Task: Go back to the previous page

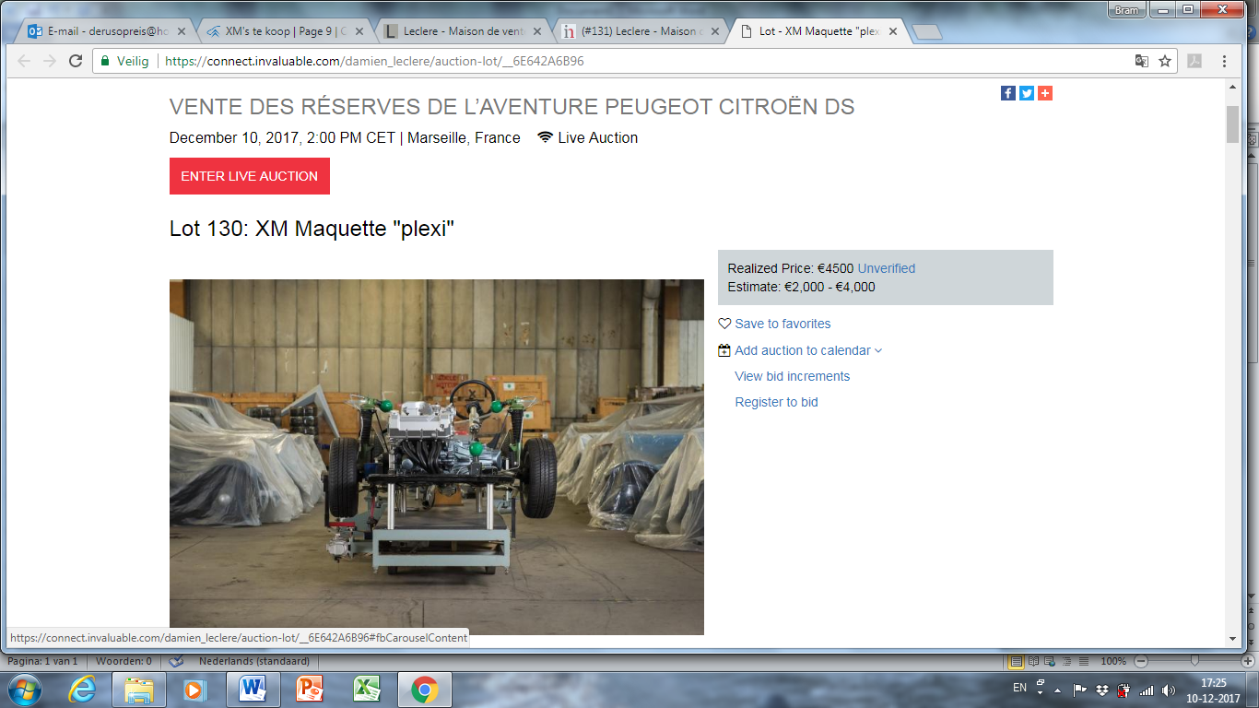Action: tap(24, 61)
